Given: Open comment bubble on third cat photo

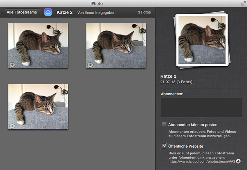Looking at the screenshot, I should (x=12, y=126).
